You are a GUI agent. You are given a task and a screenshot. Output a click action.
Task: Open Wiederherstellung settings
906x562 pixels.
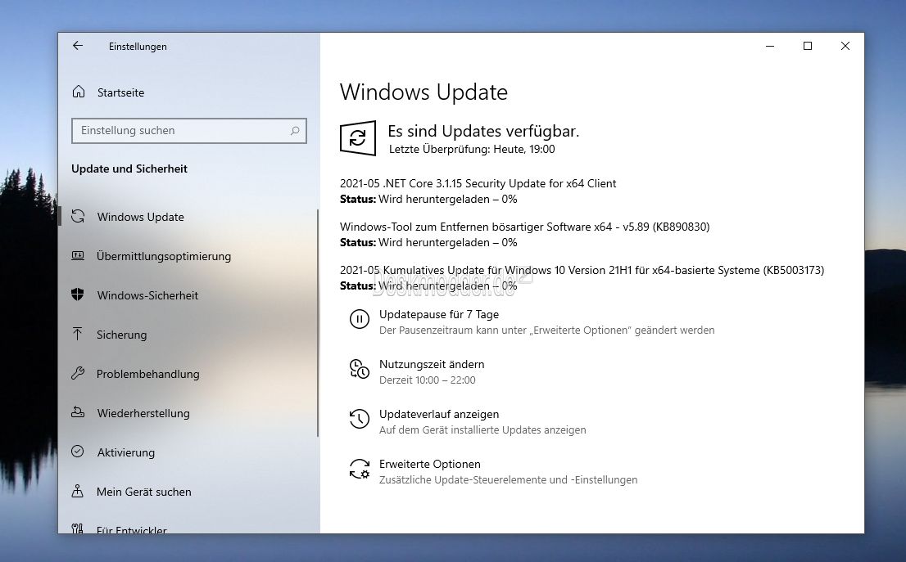[x=143, y=413]
